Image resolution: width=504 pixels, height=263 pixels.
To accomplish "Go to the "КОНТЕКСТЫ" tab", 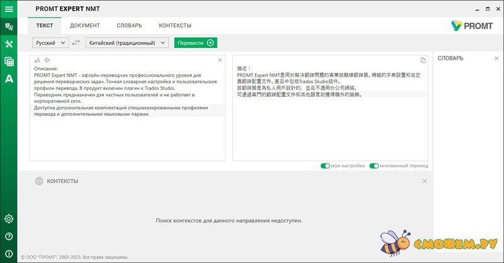I will [175, 25].
